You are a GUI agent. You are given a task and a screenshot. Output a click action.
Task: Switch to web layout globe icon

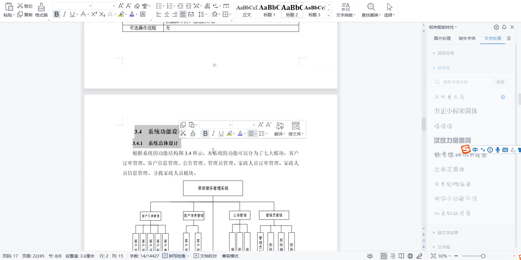[x=410, y=256]
